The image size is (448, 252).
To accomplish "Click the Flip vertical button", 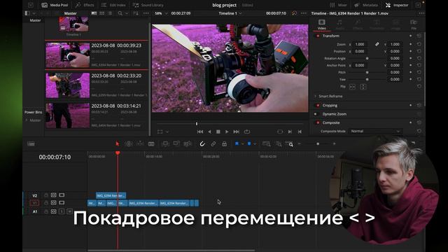I will [x=363, y=87].
